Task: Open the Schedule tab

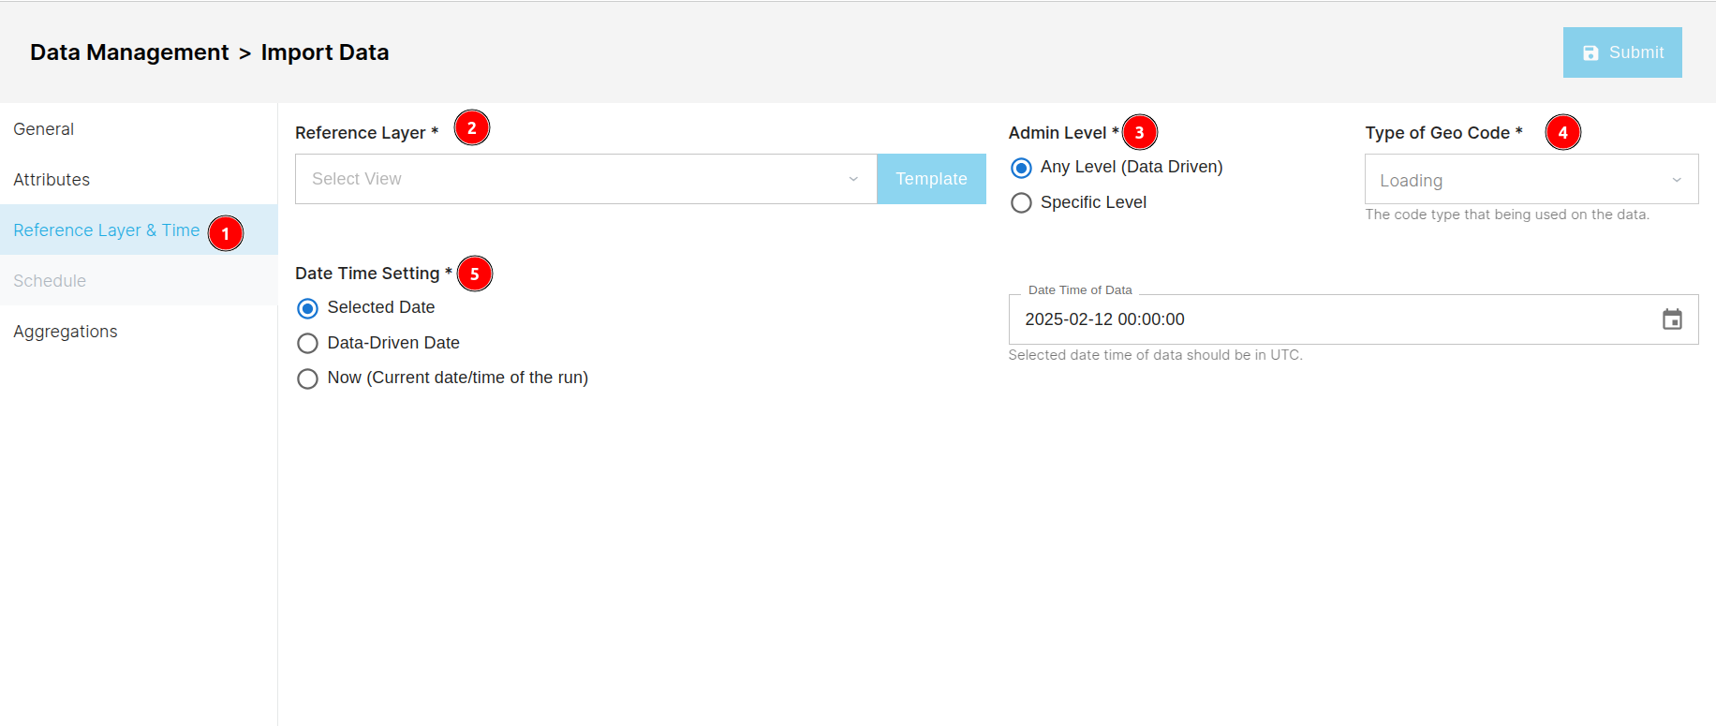Action: point(139,281)
